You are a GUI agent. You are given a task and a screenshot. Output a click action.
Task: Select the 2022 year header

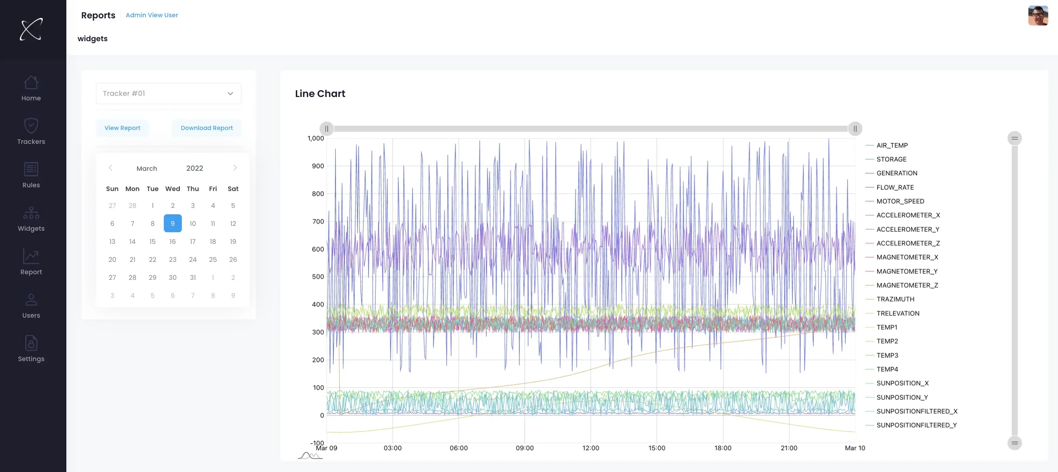pyautogui.click(x=195, y=168)
